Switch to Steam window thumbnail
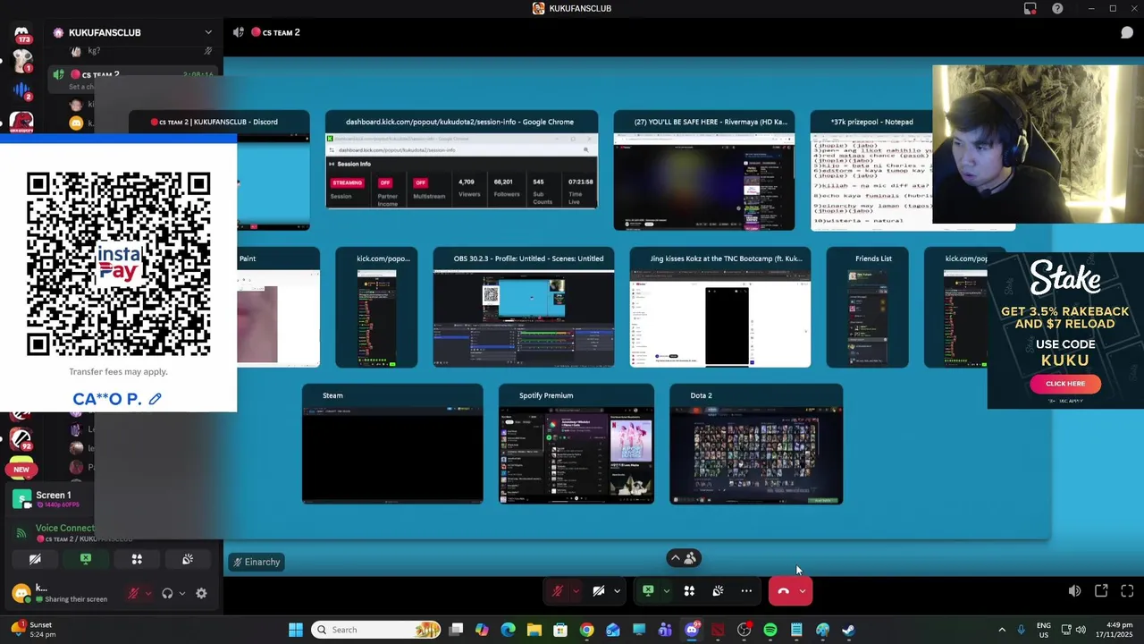The image size is (1144, 644). point(392,445)
